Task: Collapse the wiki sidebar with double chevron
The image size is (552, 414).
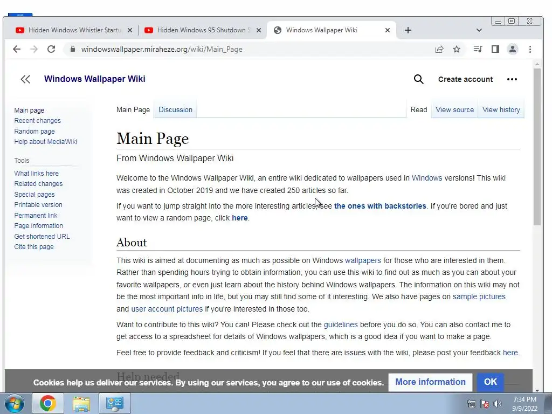Action: (25, 79)
